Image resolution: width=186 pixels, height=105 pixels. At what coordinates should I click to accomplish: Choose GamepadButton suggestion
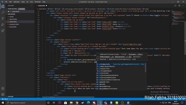(x=120, y=86)
